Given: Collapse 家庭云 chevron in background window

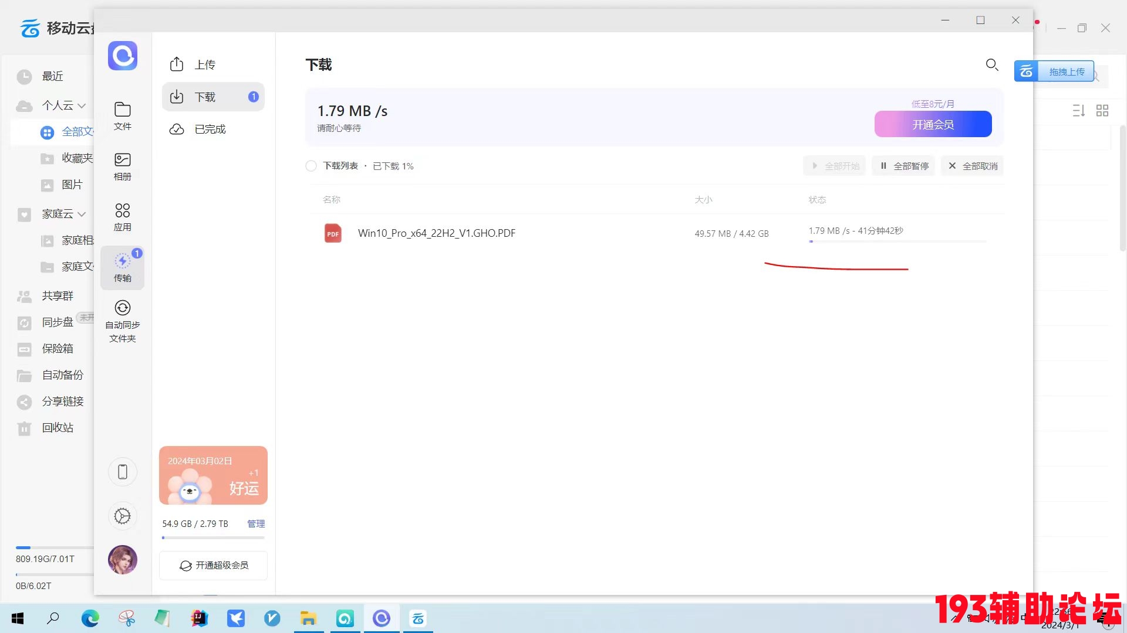Looking at the screenshot, I should tap(82, 215).
